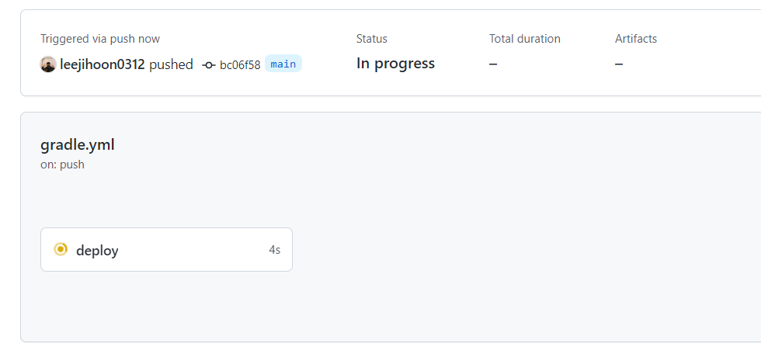Click the gradle.yml workflow title

pos(78,144)
